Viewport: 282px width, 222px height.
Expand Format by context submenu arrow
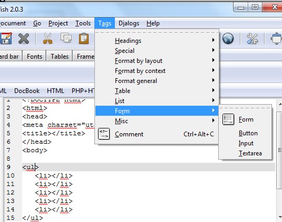tap(213, 70)
